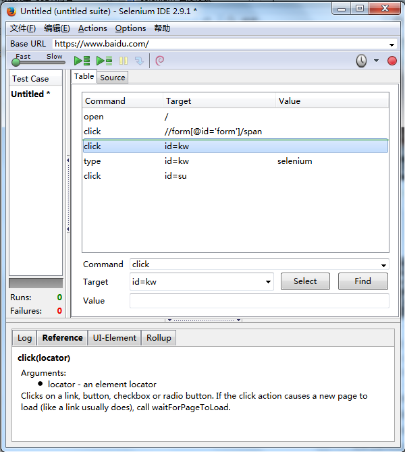This screenshot has width=405, height=452.
Task: Expand scheduler options arrow beside clock
Action: [x=376, y=61]
